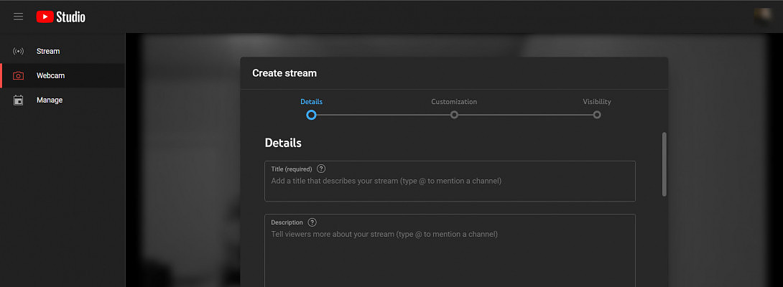Show help for Title field
Viewport: 783px width, 287px height.
[321, 169]
